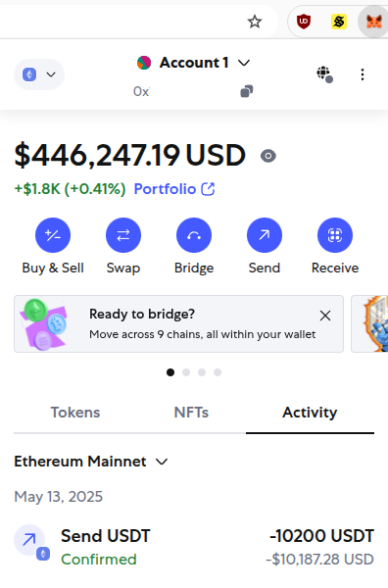This screenshot has width=388, height=588.
Task: Open the uBlock Origin extension icon
Action: 304,22
